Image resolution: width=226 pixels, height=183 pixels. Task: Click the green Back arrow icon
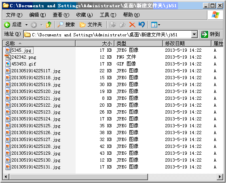7,25
